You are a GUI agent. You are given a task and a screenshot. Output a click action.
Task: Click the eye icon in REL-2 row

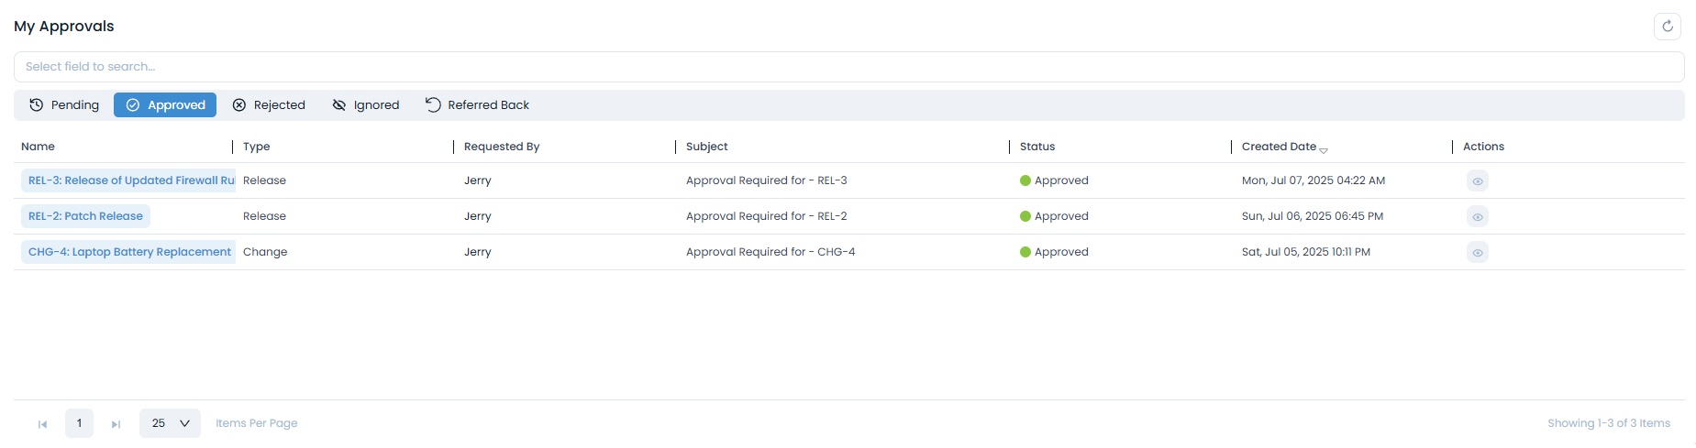click(x=1477, y=217)
